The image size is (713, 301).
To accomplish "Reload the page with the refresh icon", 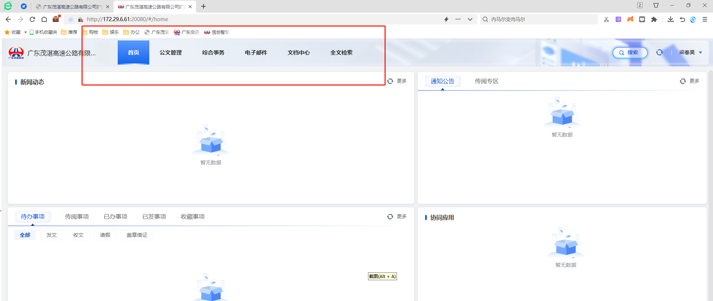I will (x=32, y=19).
